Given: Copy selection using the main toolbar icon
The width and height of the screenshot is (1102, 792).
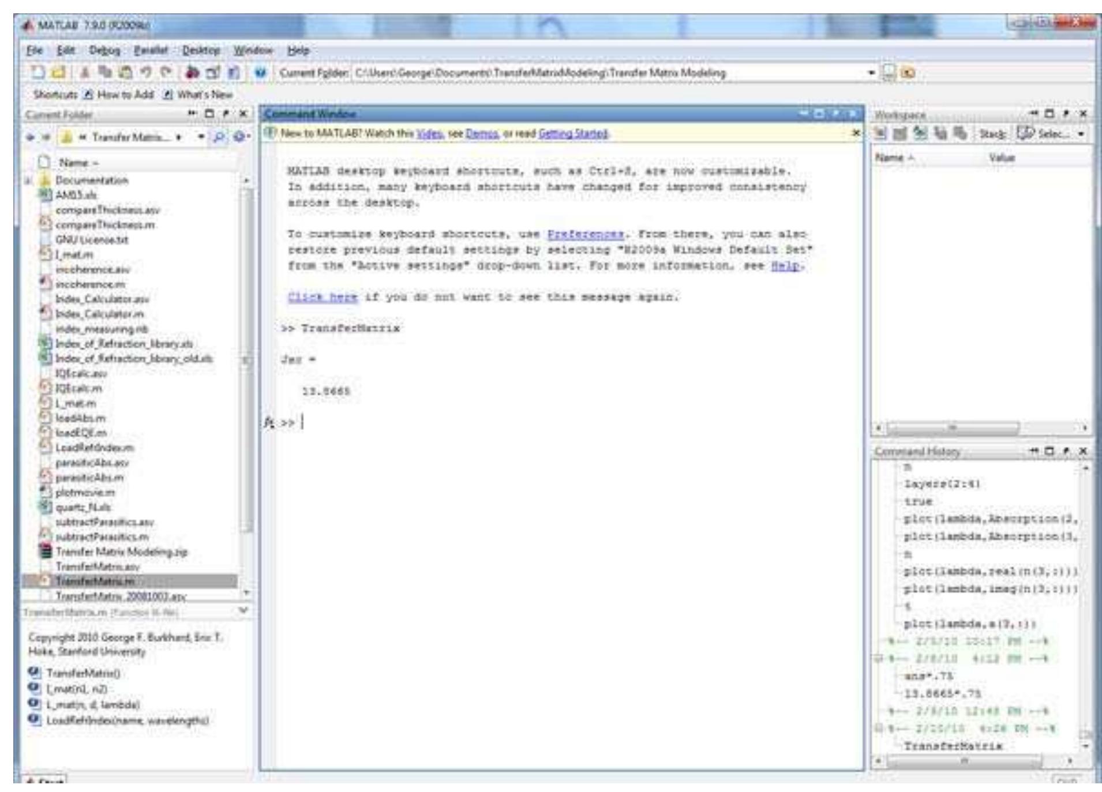Looking at the screenshot, I should (x=104, y=73).
